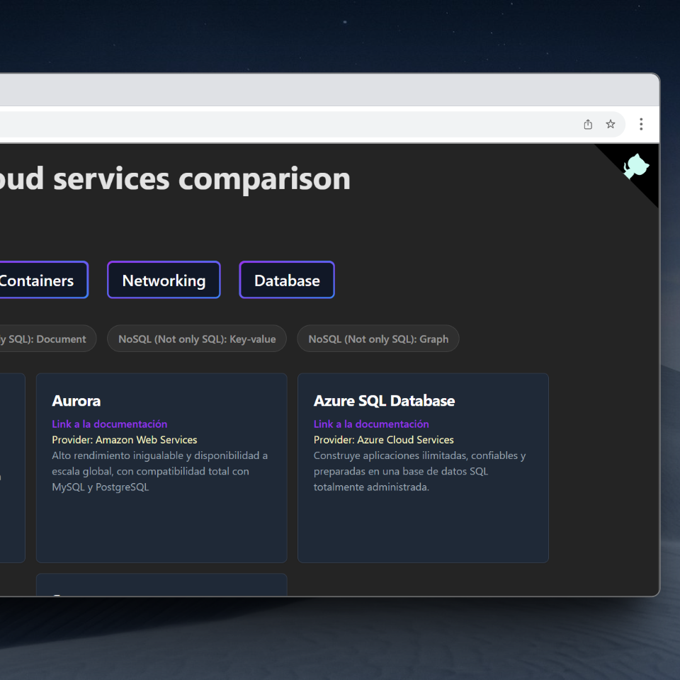Click the 'Provider: Azure Cloud Services' text

(384, 440)
